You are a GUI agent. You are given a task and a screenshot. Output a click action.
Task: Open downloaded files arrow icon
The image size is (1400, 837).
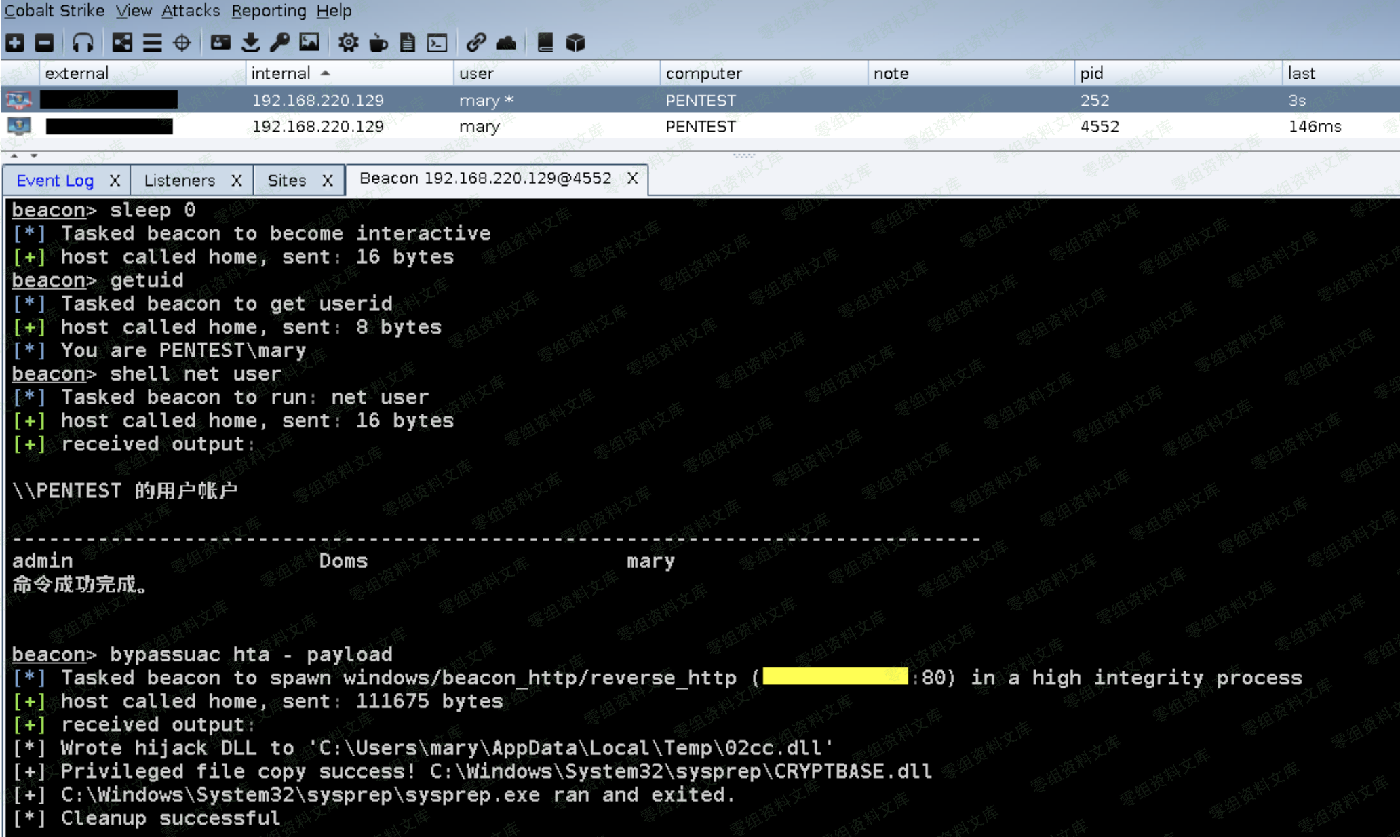250,43
